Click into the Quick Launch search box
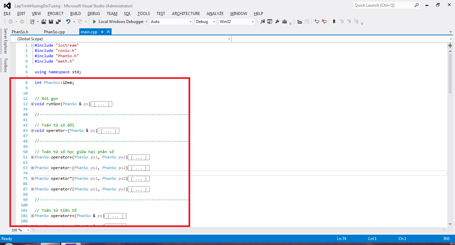Screen dimensions: 455x245 pos(383,5)
